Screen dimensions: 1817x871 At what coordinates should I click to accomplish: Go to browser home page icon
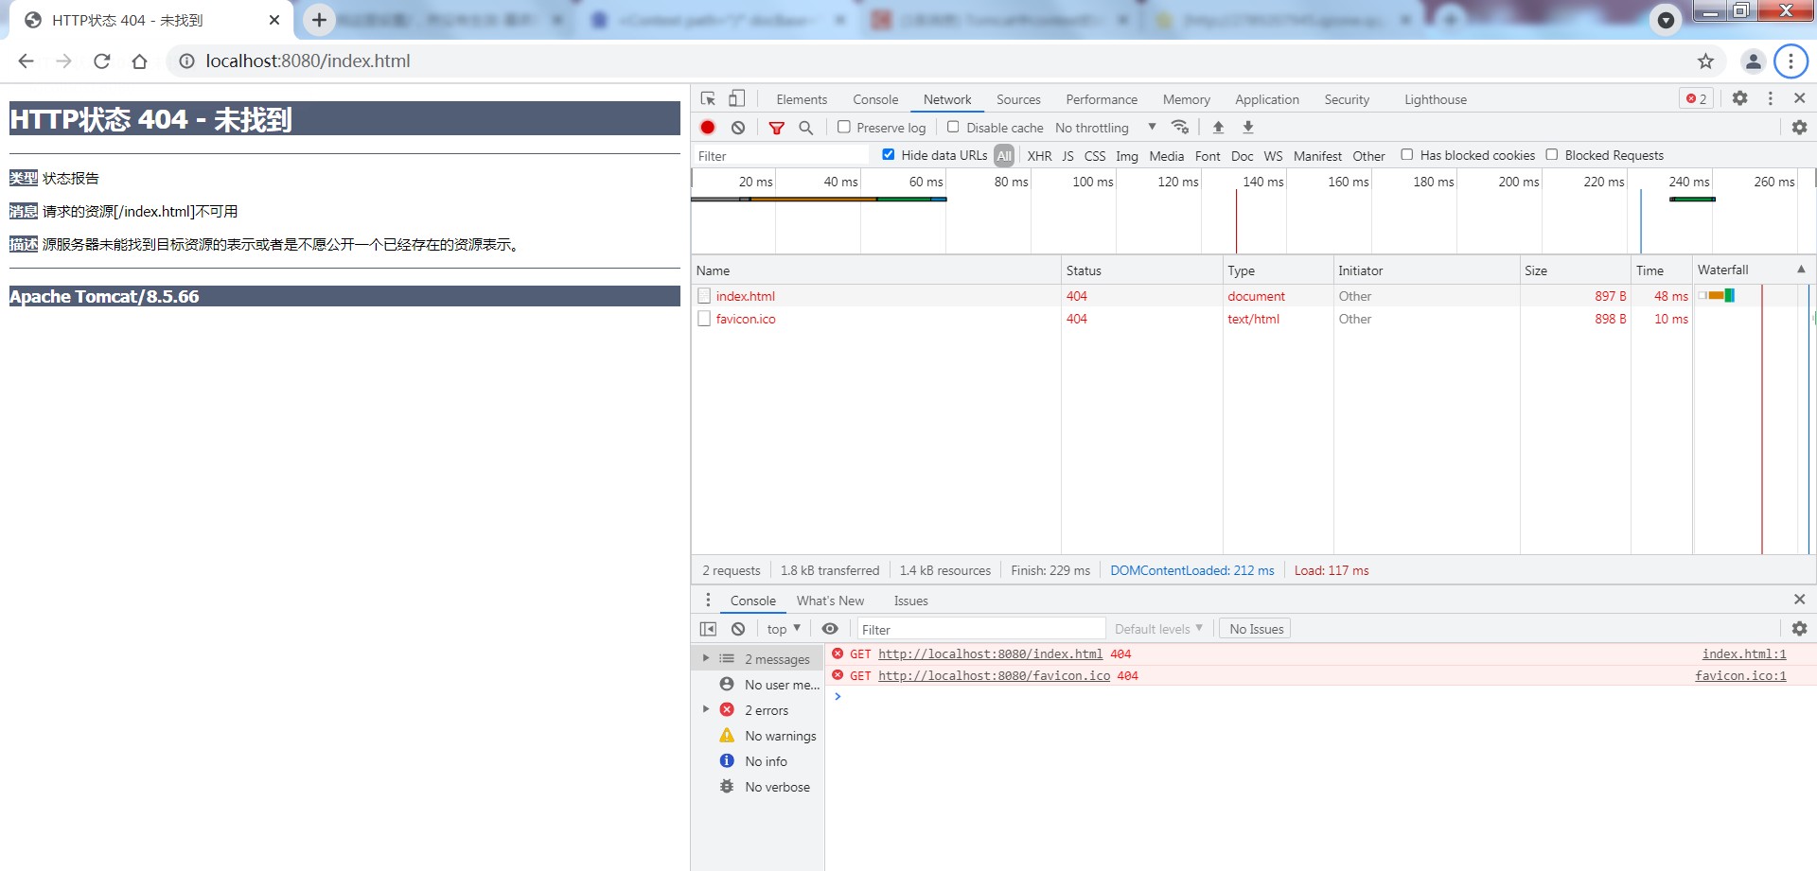pyautogui.click(x=139, y=61)
